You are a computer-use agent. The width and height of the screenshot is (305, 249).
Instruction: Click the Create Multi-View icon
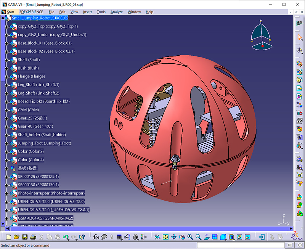click(215, 237)
